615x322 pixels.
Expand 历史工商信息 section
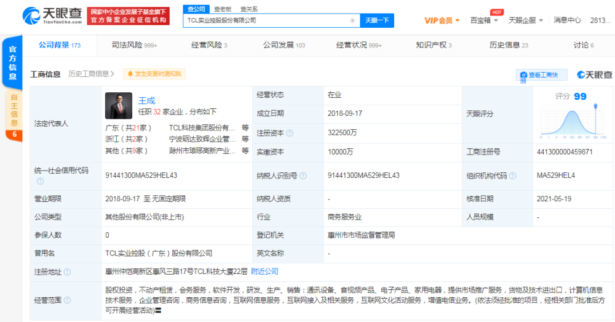click(x=92, y=74)
